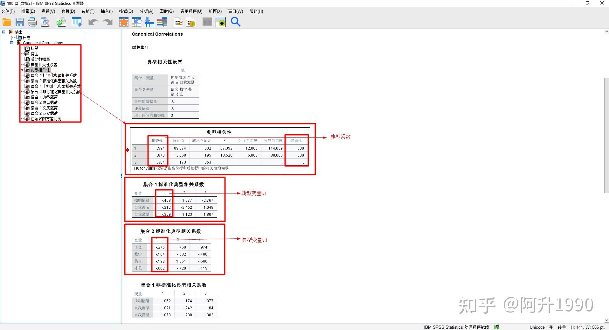This screenshot has width=609, height=330.
Task: Open a file with the Open icon
Action: [x=7, y=22]
